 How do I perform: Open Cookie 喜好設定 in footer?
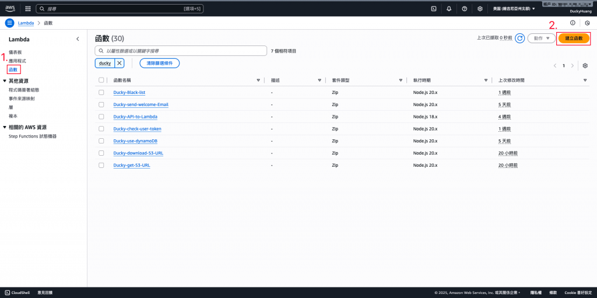(578, 293)
